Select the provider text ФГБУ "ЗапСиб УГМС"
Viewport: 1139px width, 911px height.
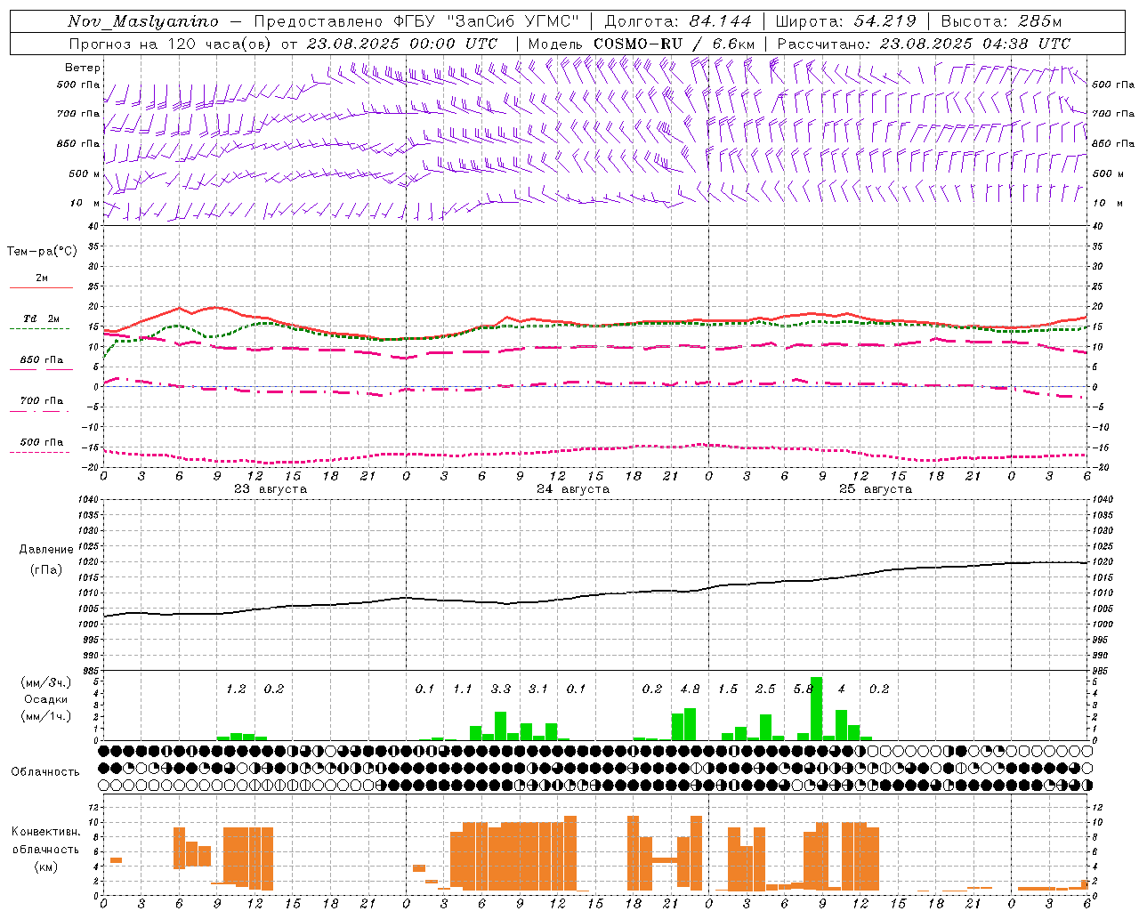[x=486, y=21]
